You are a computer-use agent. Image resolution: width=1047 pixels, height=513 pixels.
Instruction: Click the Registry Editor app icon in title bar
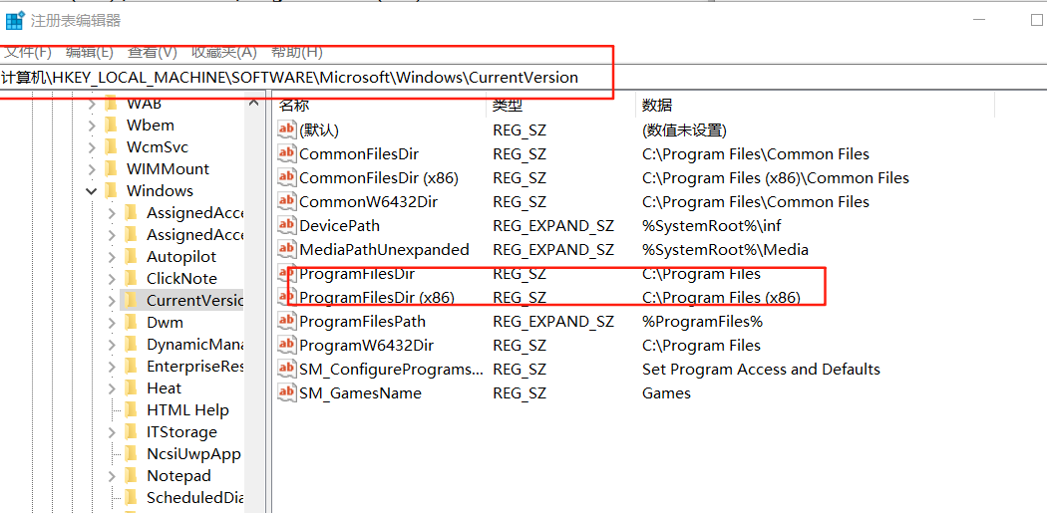pyautogui.click(x=15, y=21)
